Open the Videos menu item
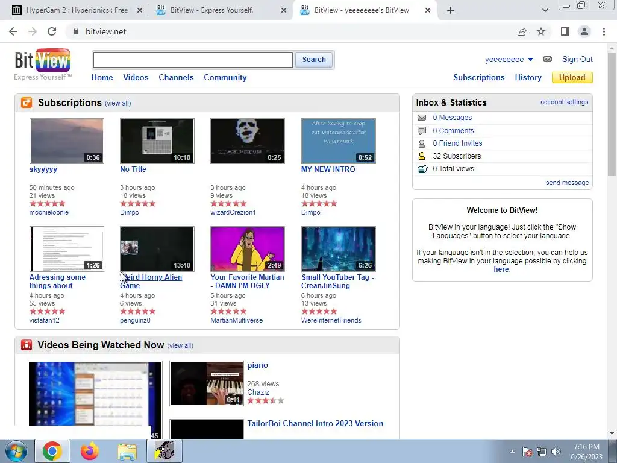This screenshot has width=617, height=463. point(136,78)
